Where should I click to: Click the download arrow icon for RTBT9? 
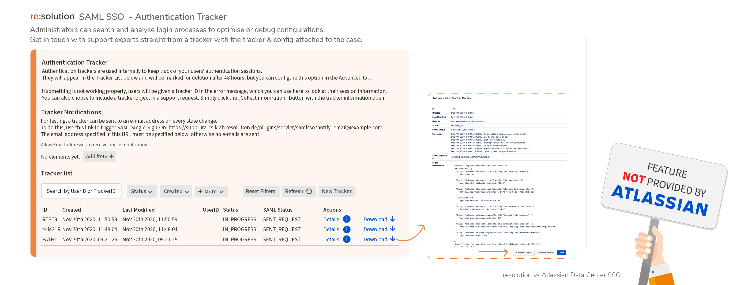click(x=393, y=219)
